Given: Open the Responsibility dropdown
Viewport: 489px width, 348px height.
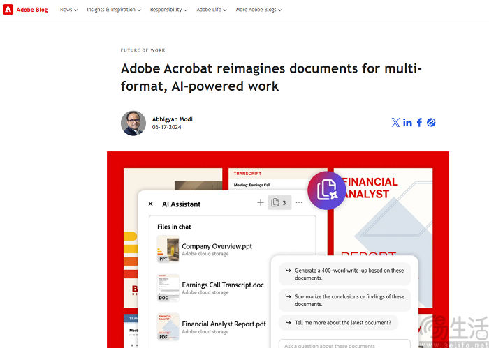Looking at the screenshot, I should click(x=168, y=10).
